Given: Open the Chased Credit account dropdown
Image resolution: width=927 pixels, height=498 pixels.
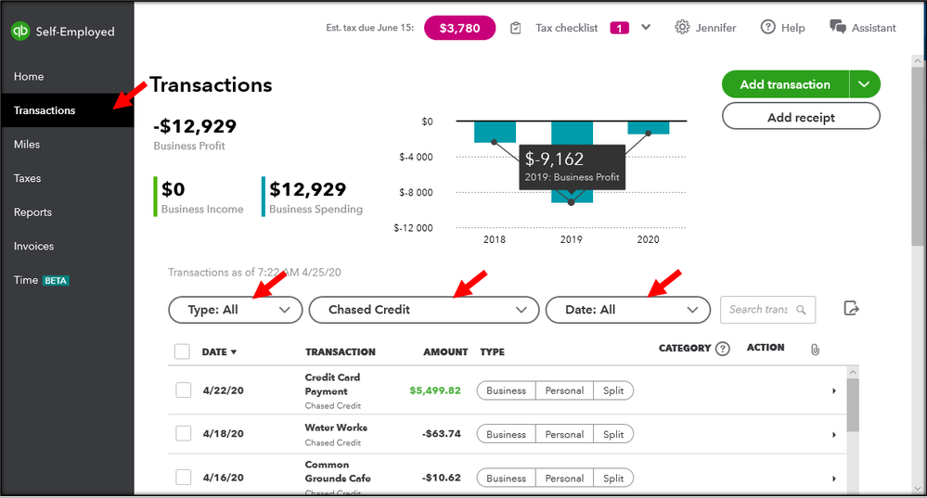Looking at the screenshot, I should point(424,310).
